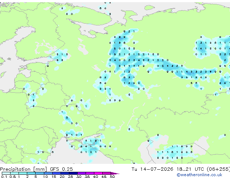
Task: Click the 2–5 mm legend color swatch
Action: pos(31,173)
